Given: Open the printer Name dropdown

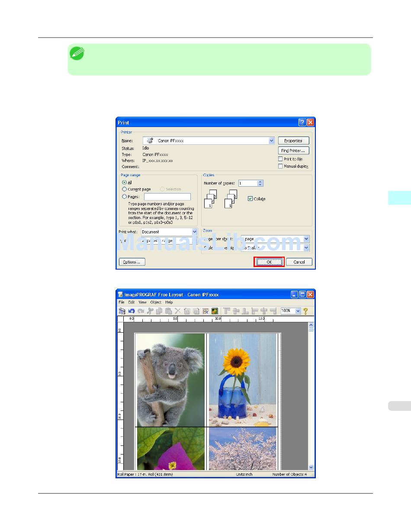Looking at the screenshot, I should click(272, 140).
